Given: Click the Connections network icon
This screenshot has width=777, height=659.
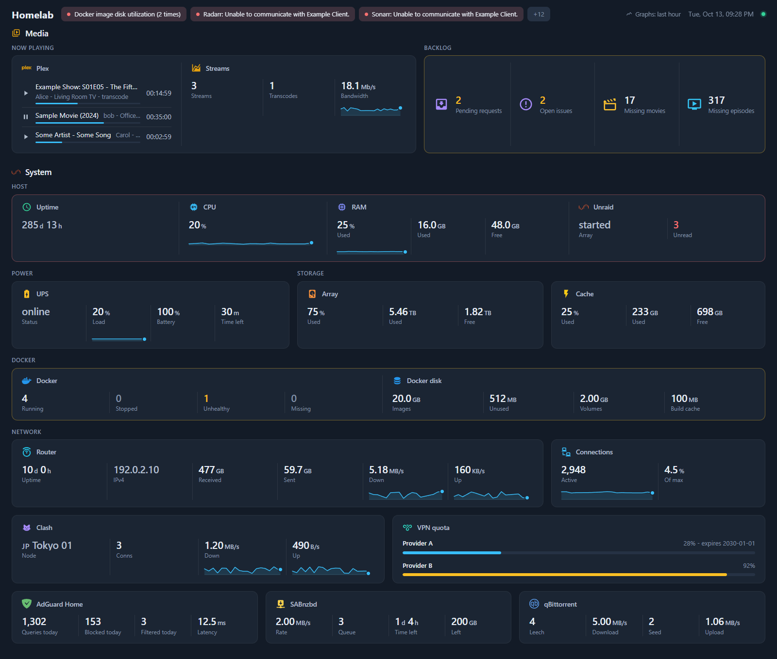Looking at the screenshot, I should tap(566, 452).
